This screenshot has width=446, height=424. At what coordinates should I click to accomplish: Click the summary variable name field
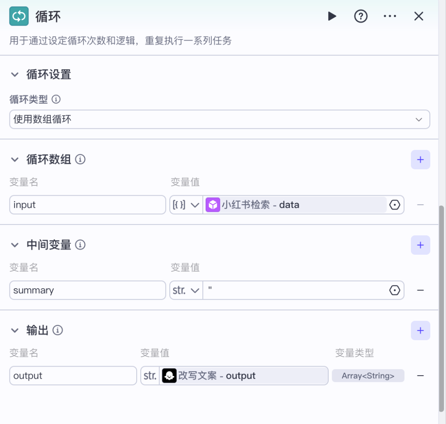click(88, 290)
